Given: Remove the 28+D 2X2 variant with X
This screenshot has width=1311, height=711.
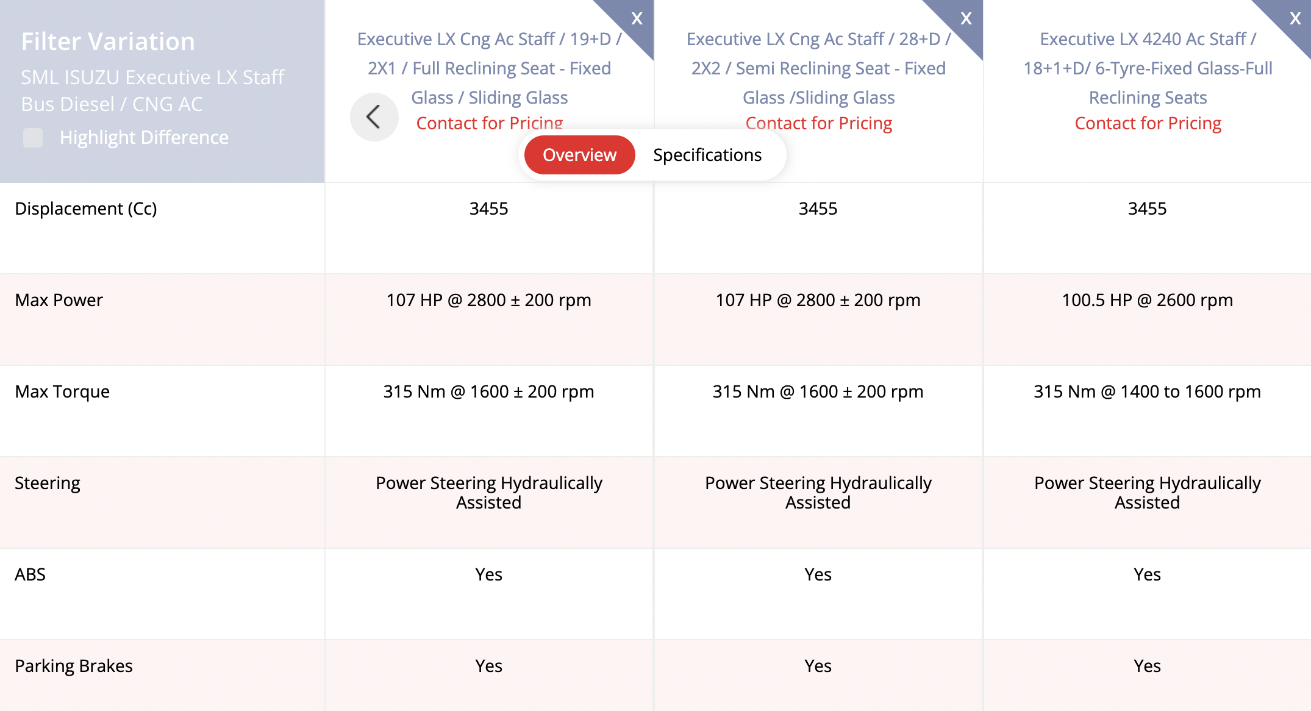Looking at the screenshot, I should (x=966, y=18).
